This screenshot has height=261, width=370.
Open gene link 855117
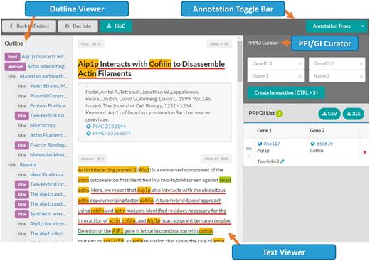pos(272,144)
